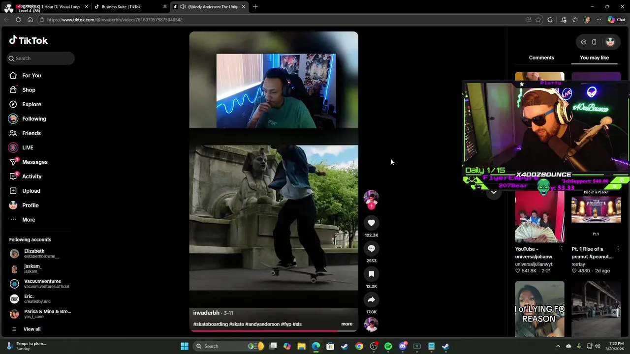
Task: Open Spotify from the taskbar
Action: click(x=388, y=346)
